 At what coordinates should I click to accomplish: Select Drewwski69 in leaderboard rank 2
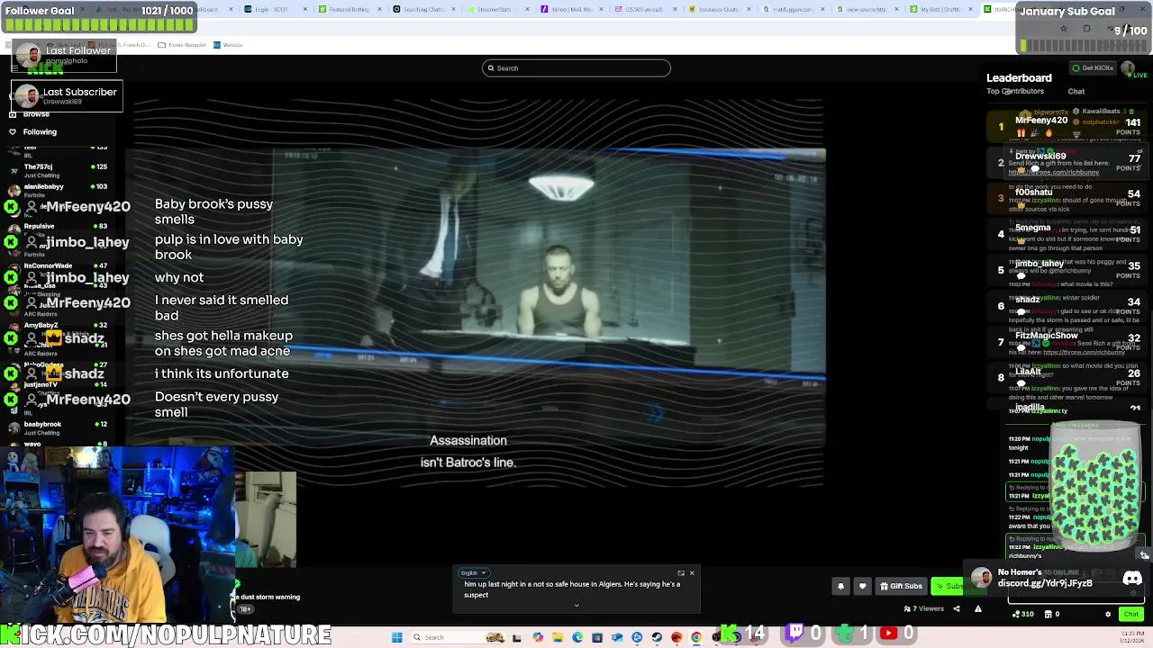coord(1040,157)
